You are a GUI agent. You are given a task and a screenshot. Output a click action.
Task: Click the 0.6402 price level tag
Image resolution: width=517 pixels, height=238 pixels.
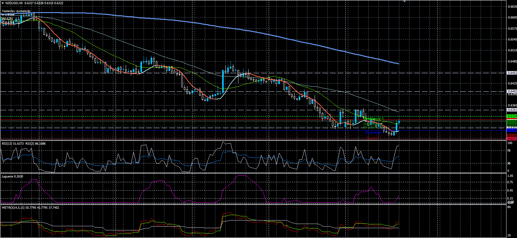tap(512, 91)
